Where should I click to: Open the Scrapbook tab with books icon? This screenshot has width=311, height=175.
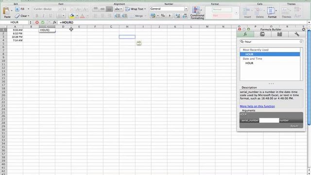coord(279,34)
